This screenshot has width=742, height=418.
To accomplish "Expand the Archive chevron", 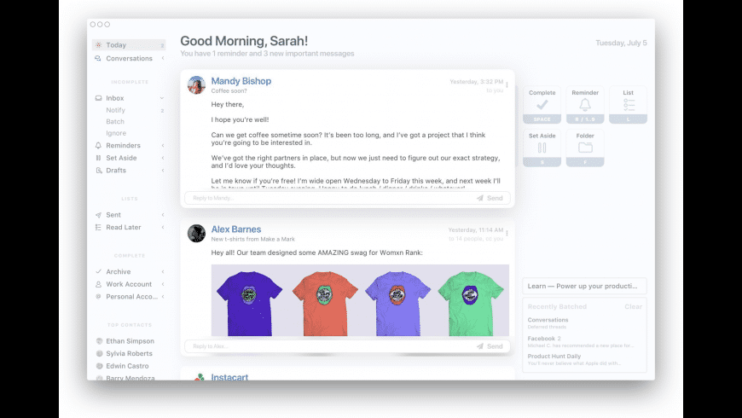I will tap(163, 272).
